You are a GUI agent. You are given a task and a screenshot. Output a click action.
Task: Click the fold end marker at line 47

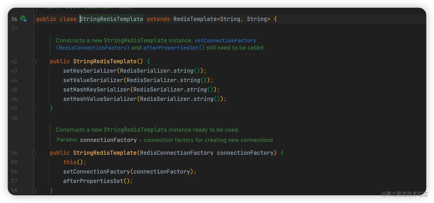tap(34, 108)
